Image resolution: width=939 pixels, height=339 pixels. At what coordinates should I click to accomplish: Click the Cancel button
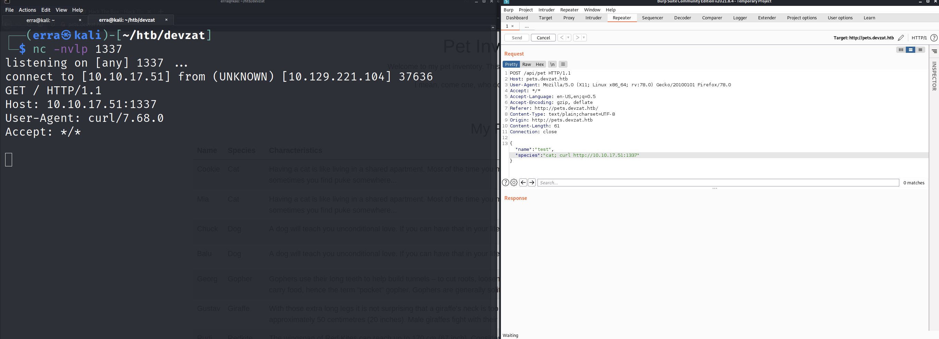(543, 38)
